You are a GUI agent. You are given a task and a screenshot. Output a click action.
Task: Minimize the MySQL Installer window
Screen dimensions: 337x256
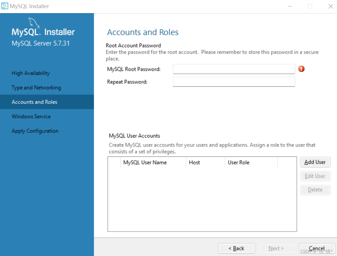[290, 6]
